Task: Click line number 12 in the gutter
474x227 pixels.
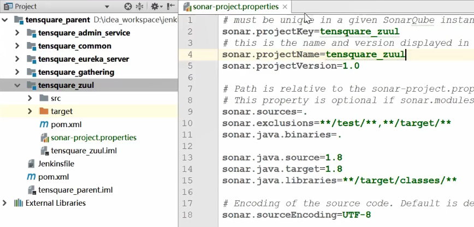Action: tap(187, 146)
